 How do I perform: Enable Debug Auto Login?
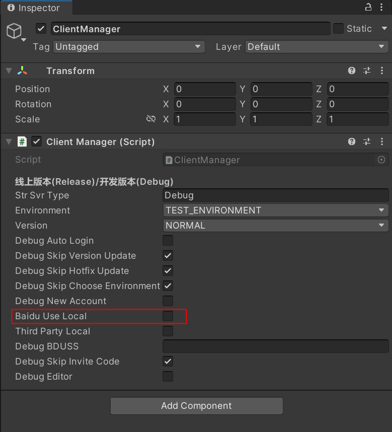pos(168,241)
